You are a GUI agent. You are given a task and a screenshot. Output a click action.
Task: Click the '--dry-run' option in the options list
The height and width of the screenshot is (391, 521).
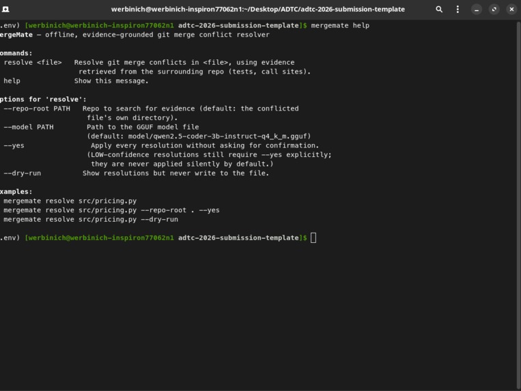click(x=23, y=173)
